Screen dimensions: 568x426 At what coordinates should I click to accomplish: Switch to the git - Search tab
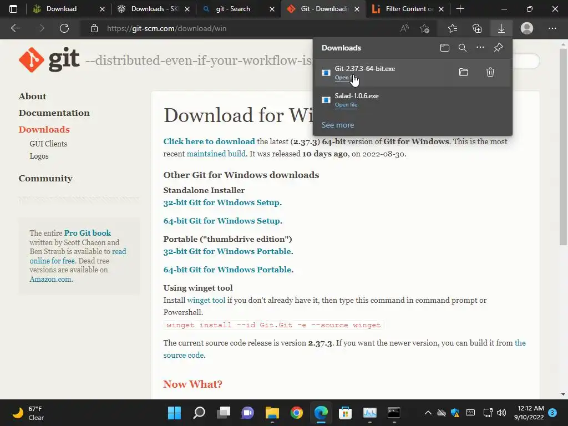pos(233,9)
